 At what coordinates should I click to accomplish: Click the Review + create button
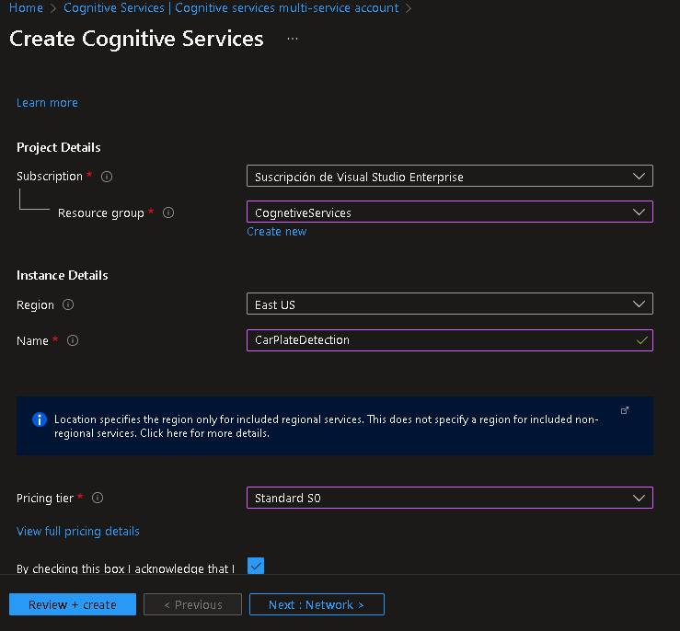point(73,604)
